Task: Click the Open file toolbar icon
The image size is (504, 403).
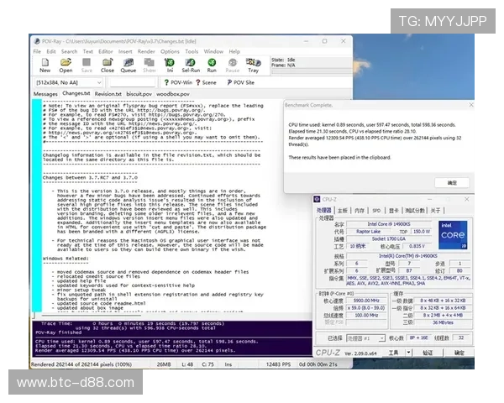Action: (66, 65)
